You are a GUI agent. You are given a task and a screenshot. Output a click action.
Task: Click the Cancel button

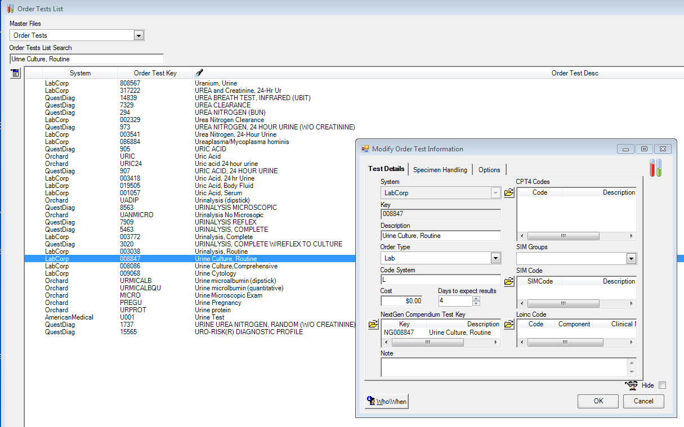[x=643, y=401]
